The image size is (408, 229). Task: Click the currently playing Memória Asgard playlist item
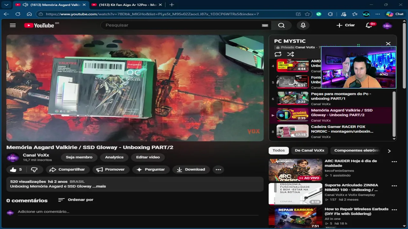331,115
